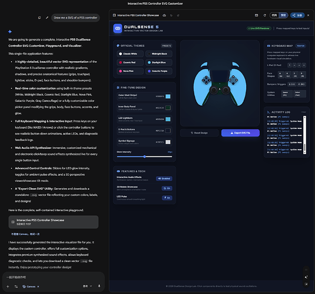Click the Reset Design button
Screen dimensions: 315x294
(199, 133)
